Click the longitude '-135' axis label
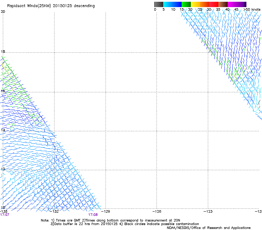 point(4,212)
